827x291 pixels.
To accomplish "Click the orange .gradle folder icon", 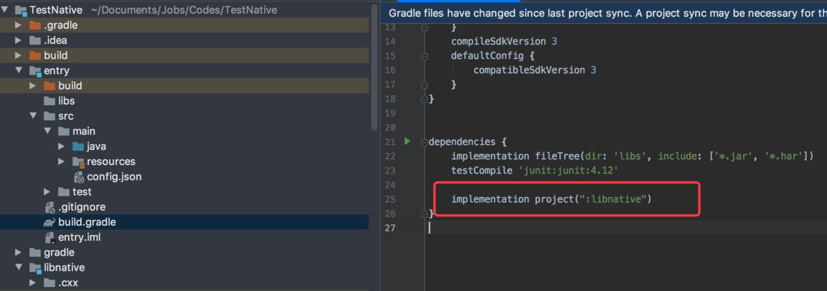I will [x=35, y=25].
